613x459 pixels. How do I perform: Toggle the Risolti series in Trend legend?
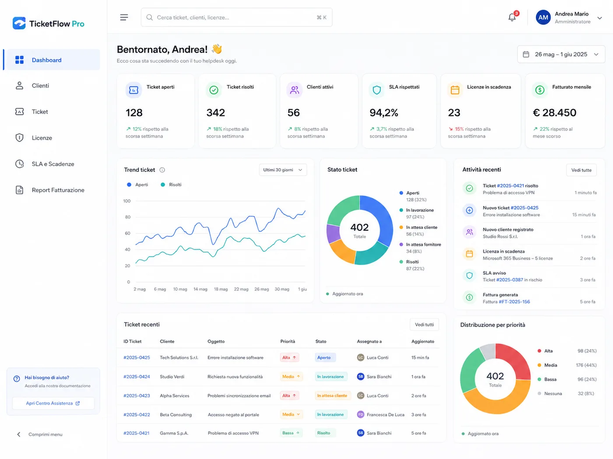coord(171,184)
